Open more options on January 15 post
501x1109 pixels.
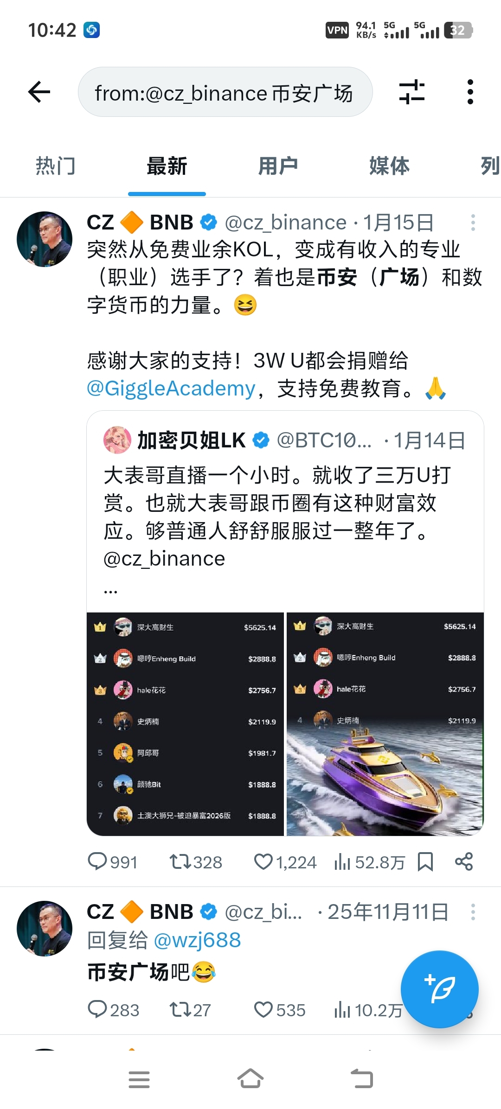[x=473, y=223]
